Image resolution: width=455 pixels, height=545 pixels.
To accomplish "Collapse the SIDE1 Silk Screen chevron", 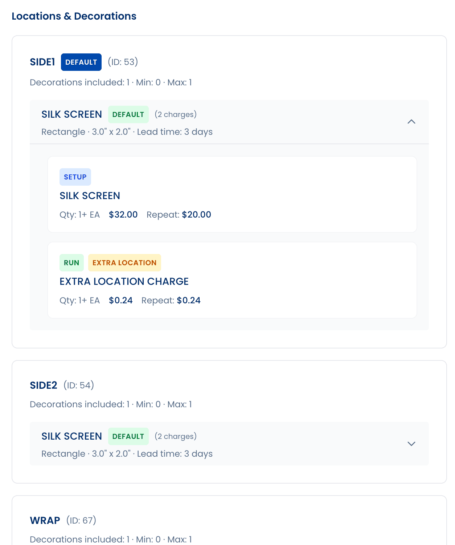I will pos(411,122).
